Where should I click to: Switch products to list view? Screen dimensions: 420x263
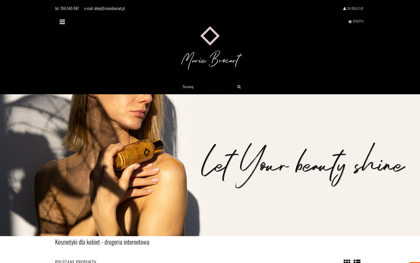(x=357, y=261)
